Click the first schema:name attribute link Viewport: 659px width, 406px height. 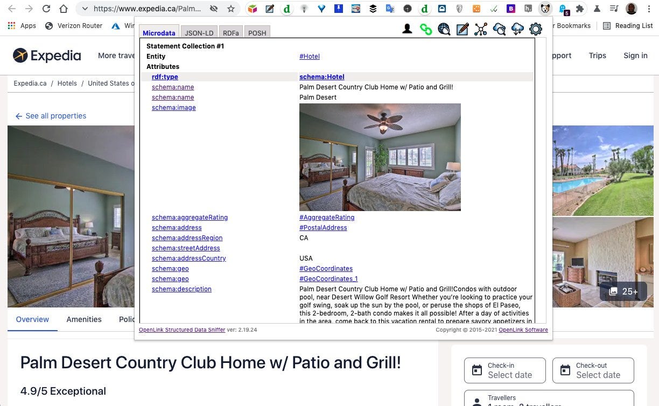pyautogui.click(x=173, y=87)
